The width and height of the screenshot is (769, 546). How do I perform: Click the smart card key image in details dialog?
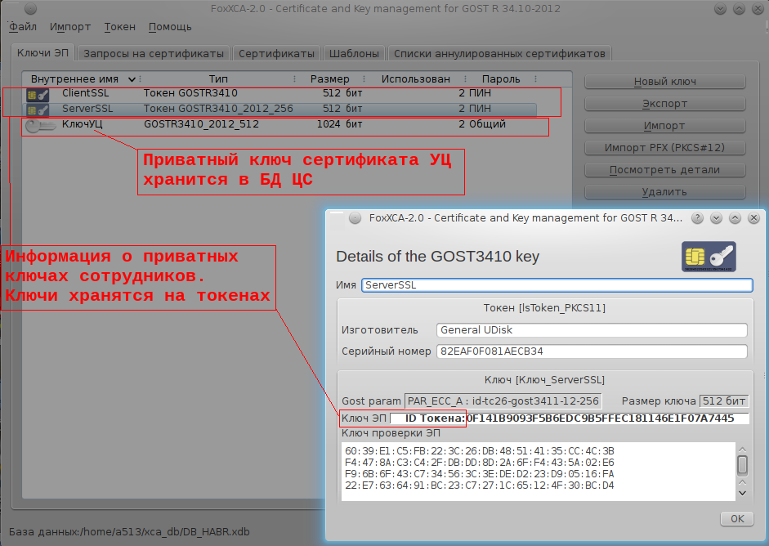pos(709,257)
